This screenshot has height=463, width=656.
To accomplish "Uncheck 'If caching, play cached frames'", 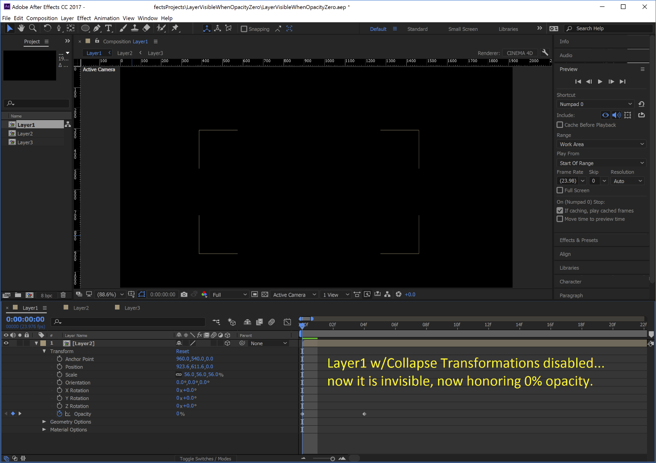I will coord(560,210).
